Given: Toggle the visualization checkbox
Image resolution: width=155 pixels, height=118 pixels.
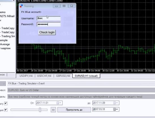Looking at the screenshot, I should tap(6, 110).
